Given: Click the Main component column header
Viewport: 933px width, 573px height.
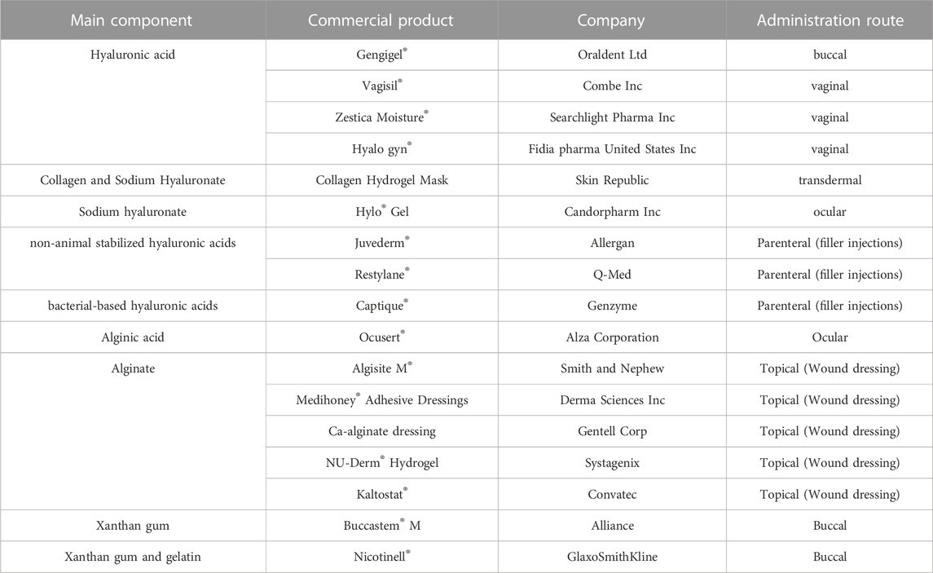Looking at the screenshot, I should coord(132,20).
